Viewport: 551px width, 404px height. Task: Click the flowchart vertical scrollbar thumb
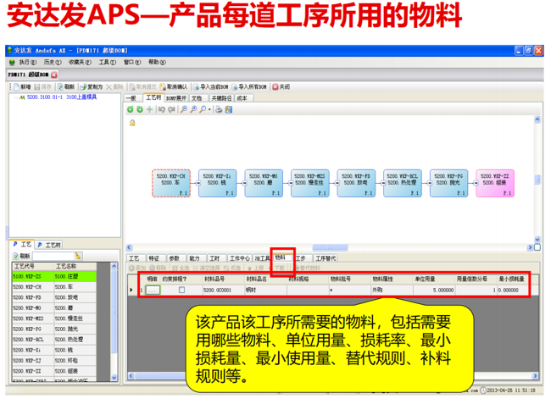[x=537, y=180]
